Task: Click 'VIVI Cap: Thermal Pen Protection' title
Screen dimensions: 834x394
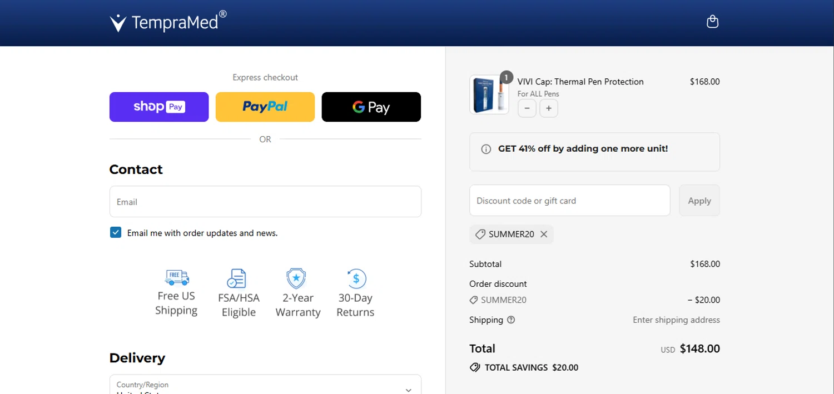Action: pyautogui.click(x=580, y=82)
